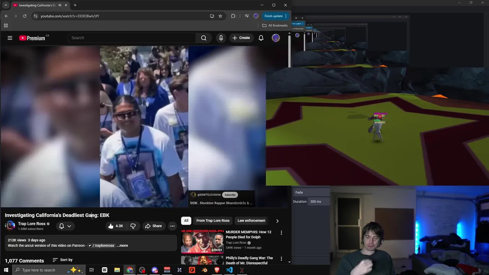
Task: Expand the subscription options chevron
Action: click(x=69, y=226)
